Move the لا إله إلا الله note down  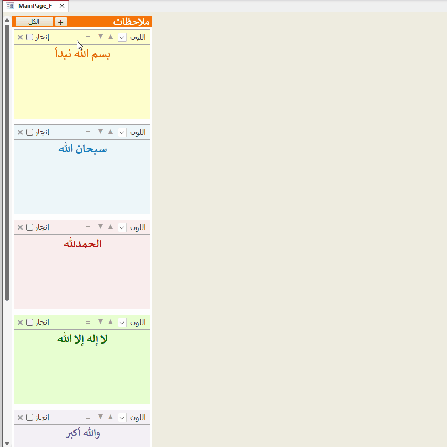click(100, 322)
